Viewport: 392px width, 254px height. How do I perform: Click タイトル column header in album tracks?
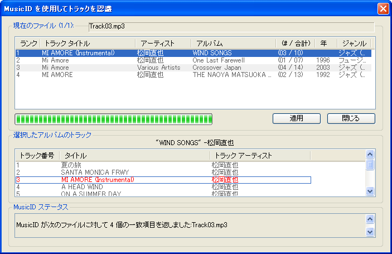tap(135, 156)
